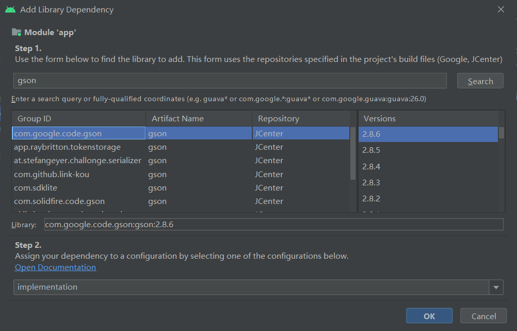517x331 pixels.
Task: Click the Search button
Action: (480, 81)
